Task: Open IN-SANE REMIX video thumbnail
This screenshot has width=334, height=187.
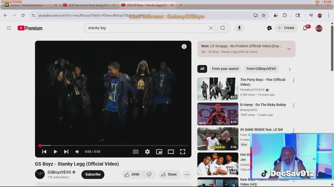Action: (218, 139)
